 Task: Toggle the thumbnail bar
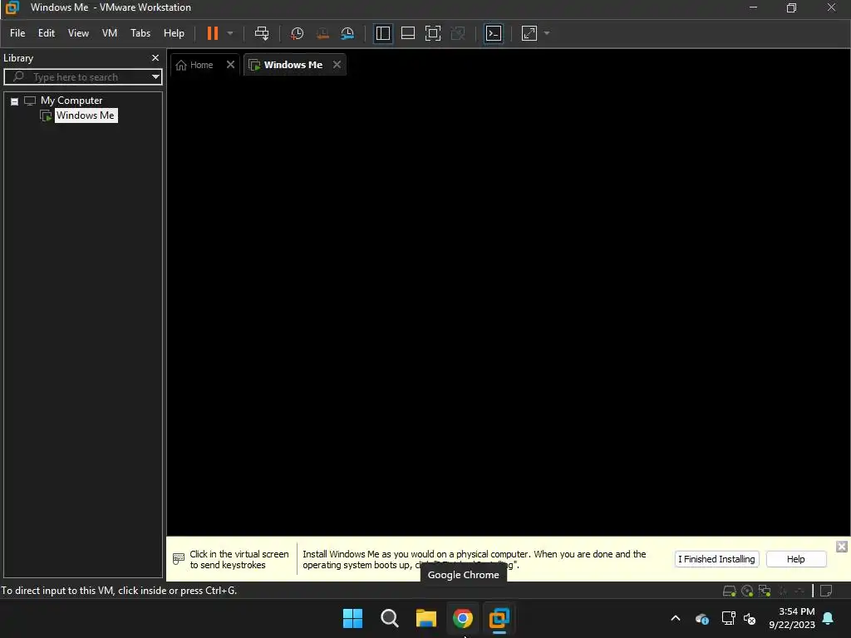pyautogui.click(x=407, y=33)
